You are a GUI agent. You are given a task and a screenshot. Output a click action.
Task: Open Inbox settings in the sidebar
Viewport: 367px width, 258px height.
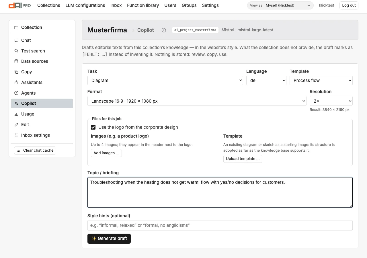coord(42,135)
